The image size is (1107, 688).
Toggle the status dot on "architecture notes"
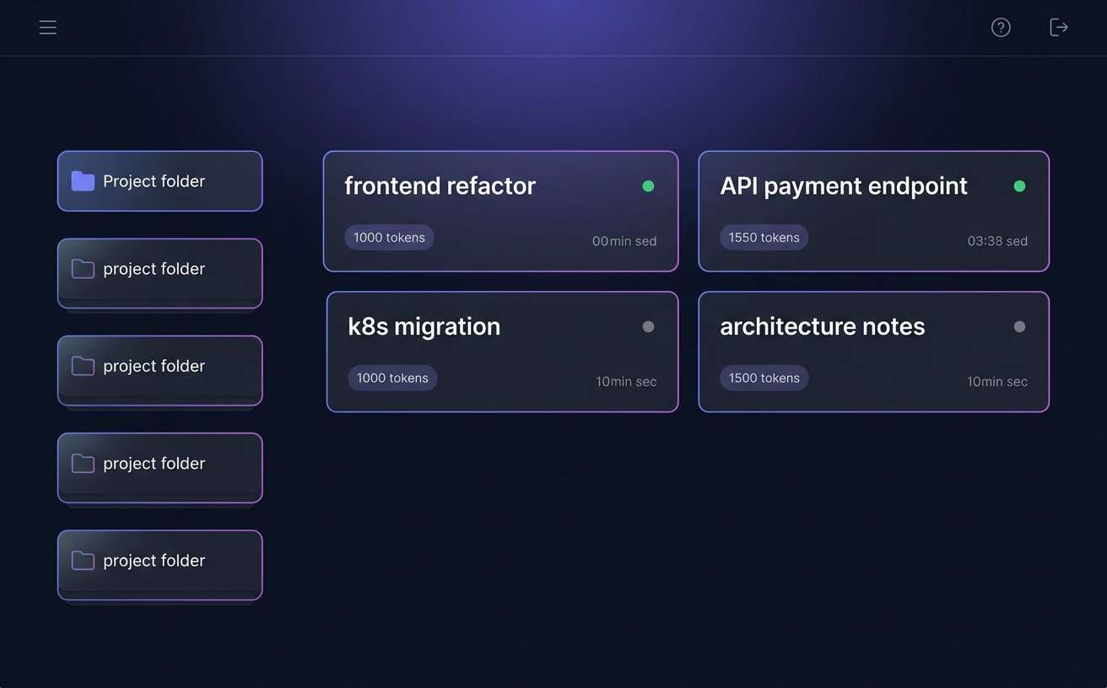pyautogui.click(x=1018, y=326)
